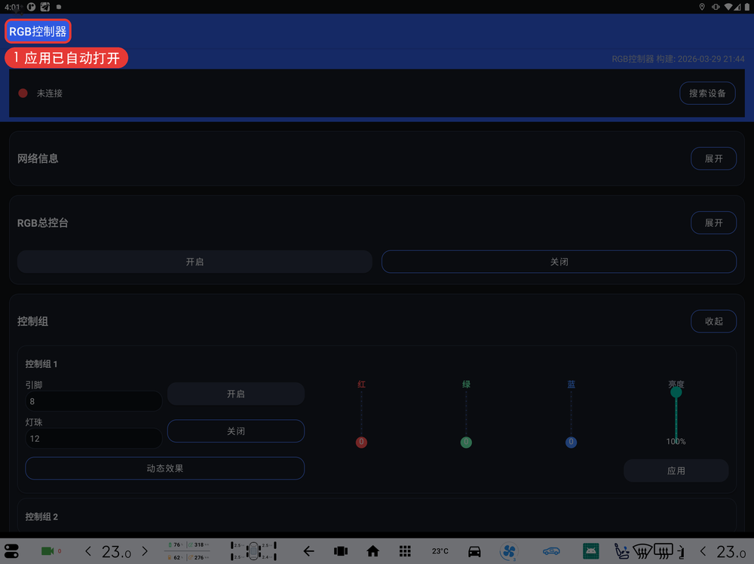
Task: Tap the front windshield defrost icon
Action: (642, 551)
